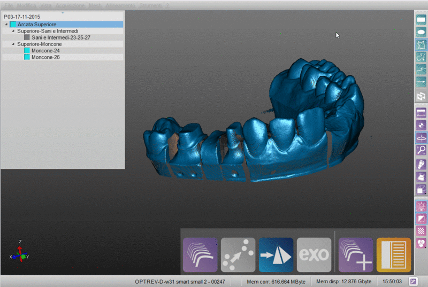Viewport: 428px width, 287px height.
Task: Open the Acquisizione menu
Action: click(71, 5)
